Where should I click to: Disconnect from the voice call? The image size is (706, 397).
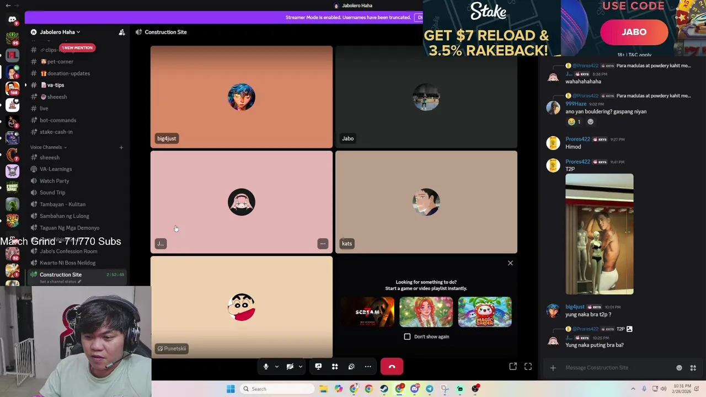tap(392, 367)
